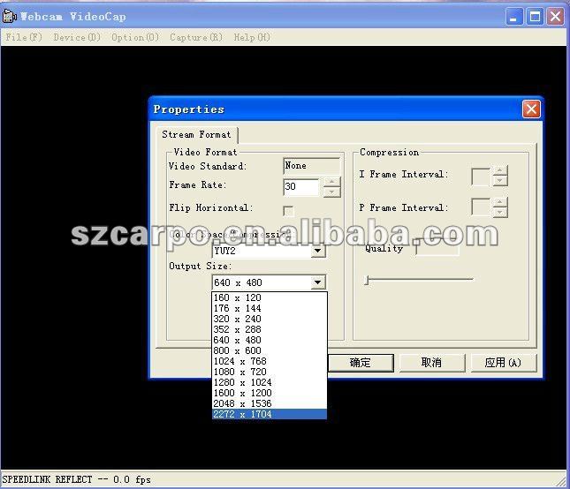Increase P Frame Interval with up arrow
This screenshot has width=570, height=489.
[x=500, y=202]
